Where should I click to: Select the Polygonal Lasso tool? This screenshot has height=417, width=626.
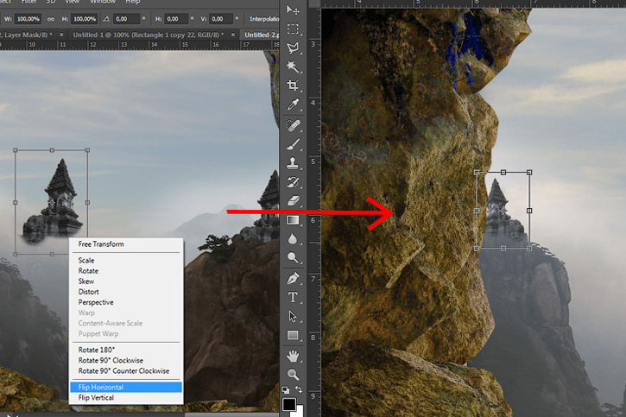pos(293,47)
